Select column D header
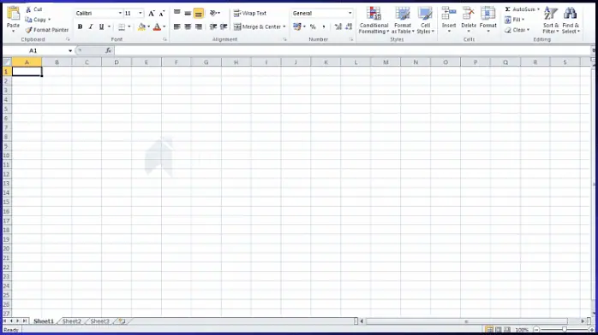 click(x=117, y=62)
